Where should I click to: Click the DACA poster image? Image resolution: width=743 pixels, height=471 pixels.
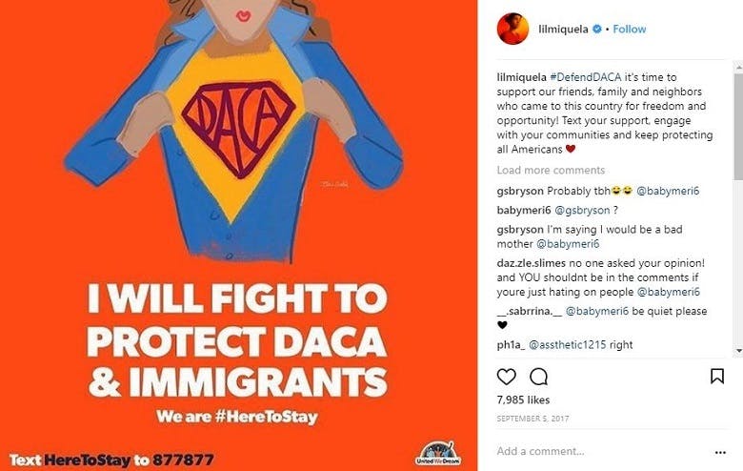pos(239,235)
